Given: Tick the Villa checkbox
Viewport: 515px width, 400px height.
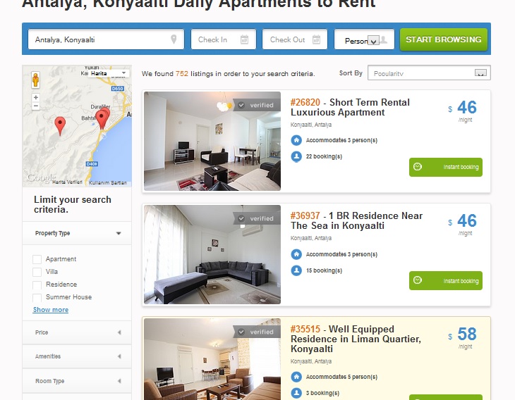Looking at the screenshot, I should (37, 272).
